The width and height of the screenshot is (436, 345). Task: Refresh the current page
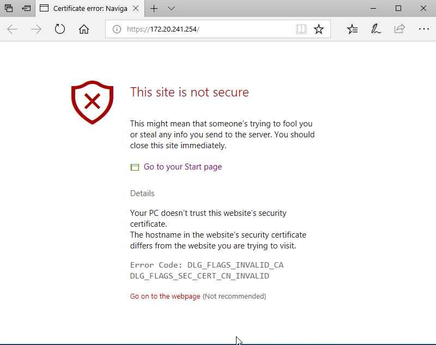pos(60,29)
